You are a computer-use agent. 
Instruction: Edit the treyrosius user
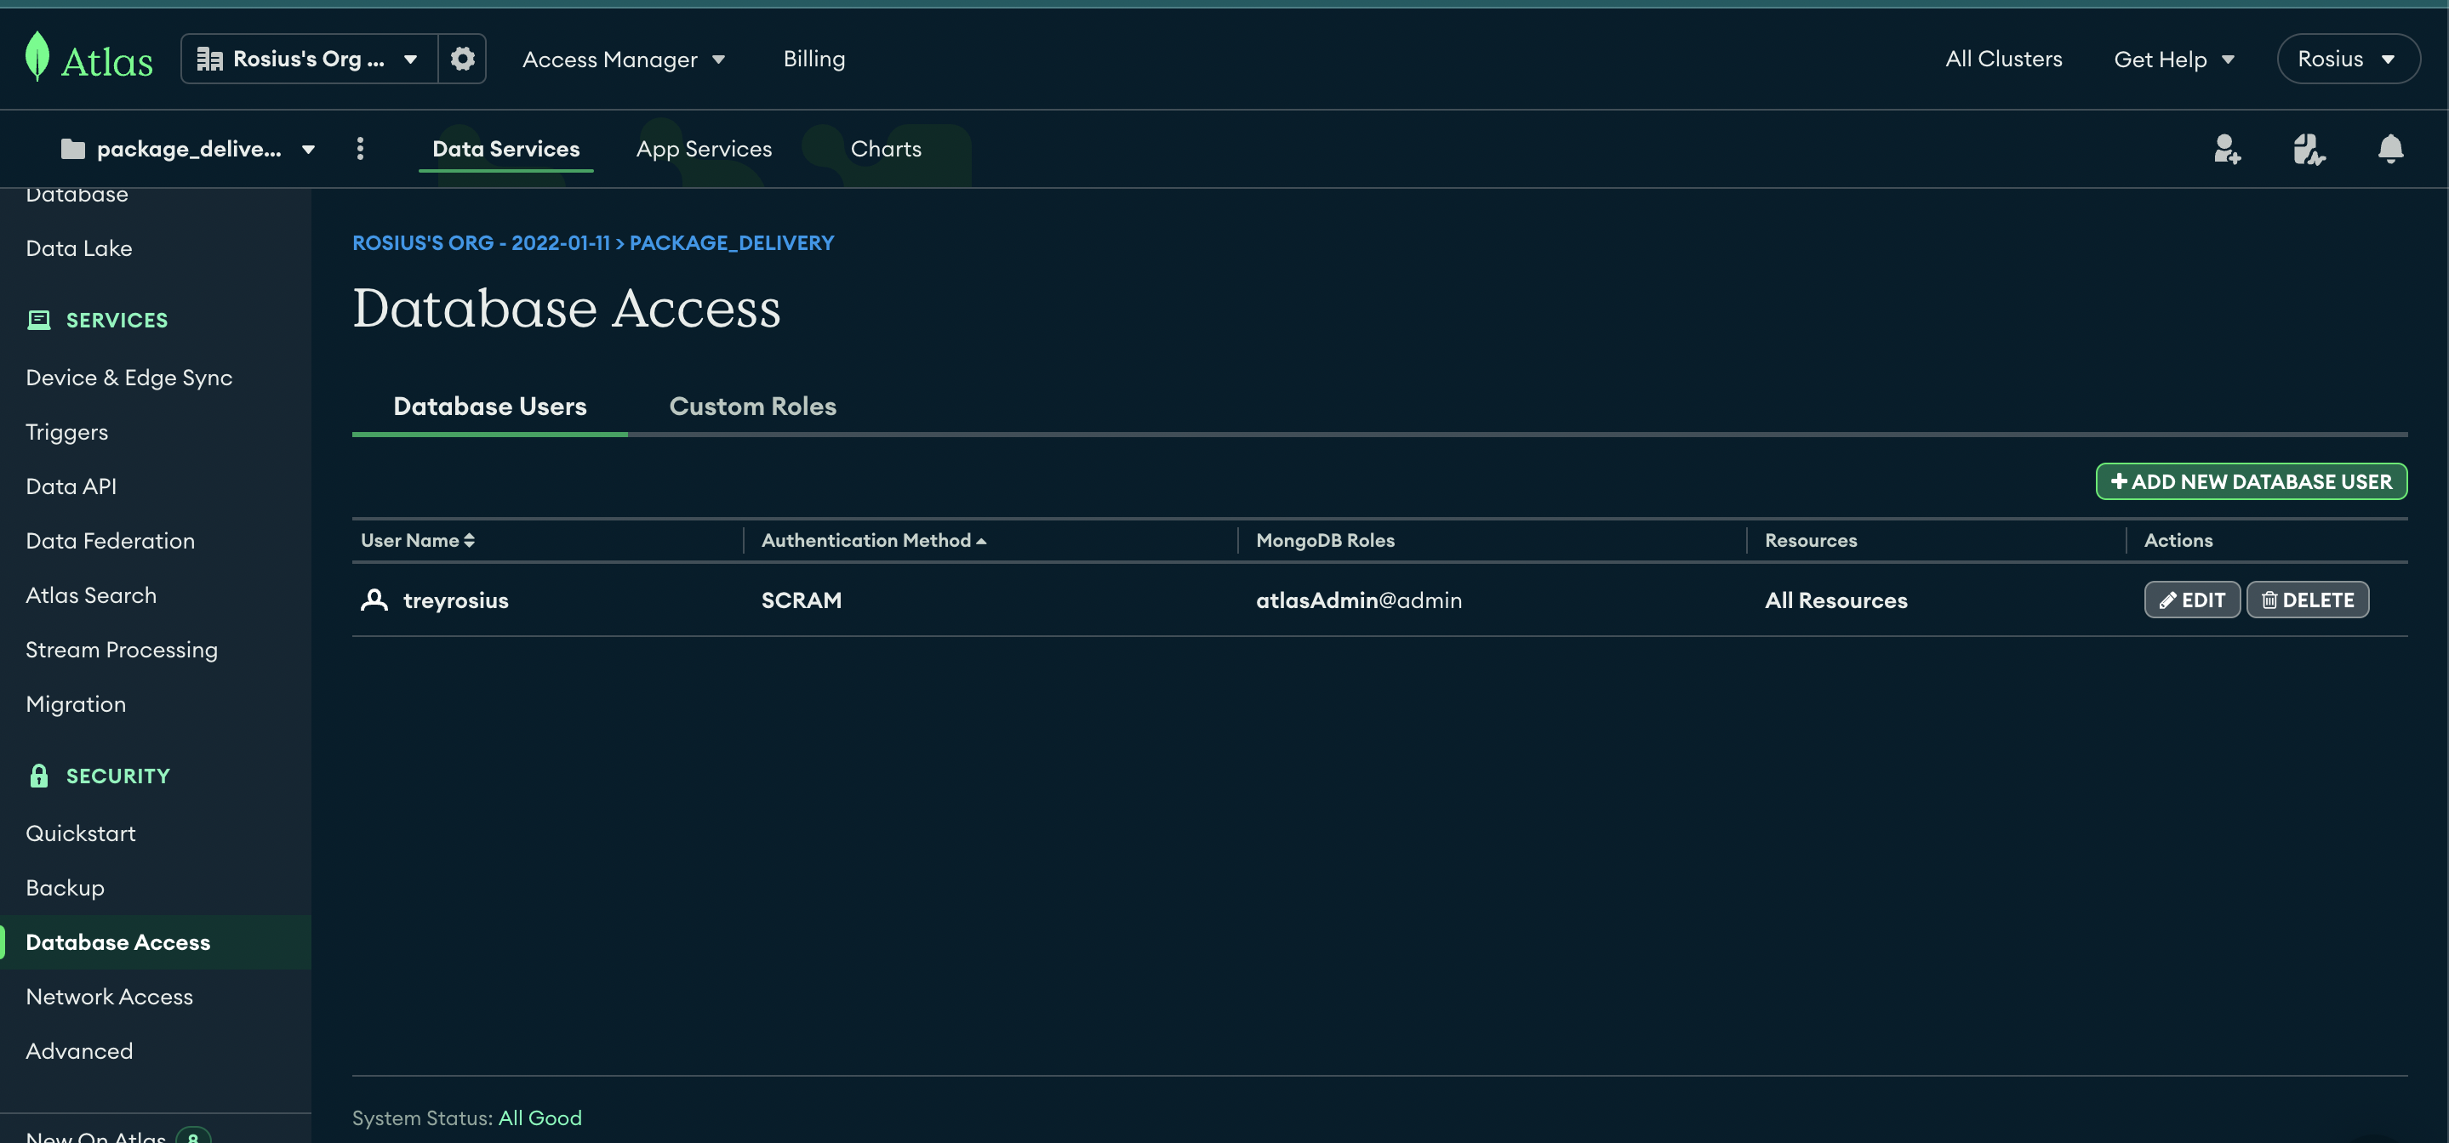point(2191,600)
